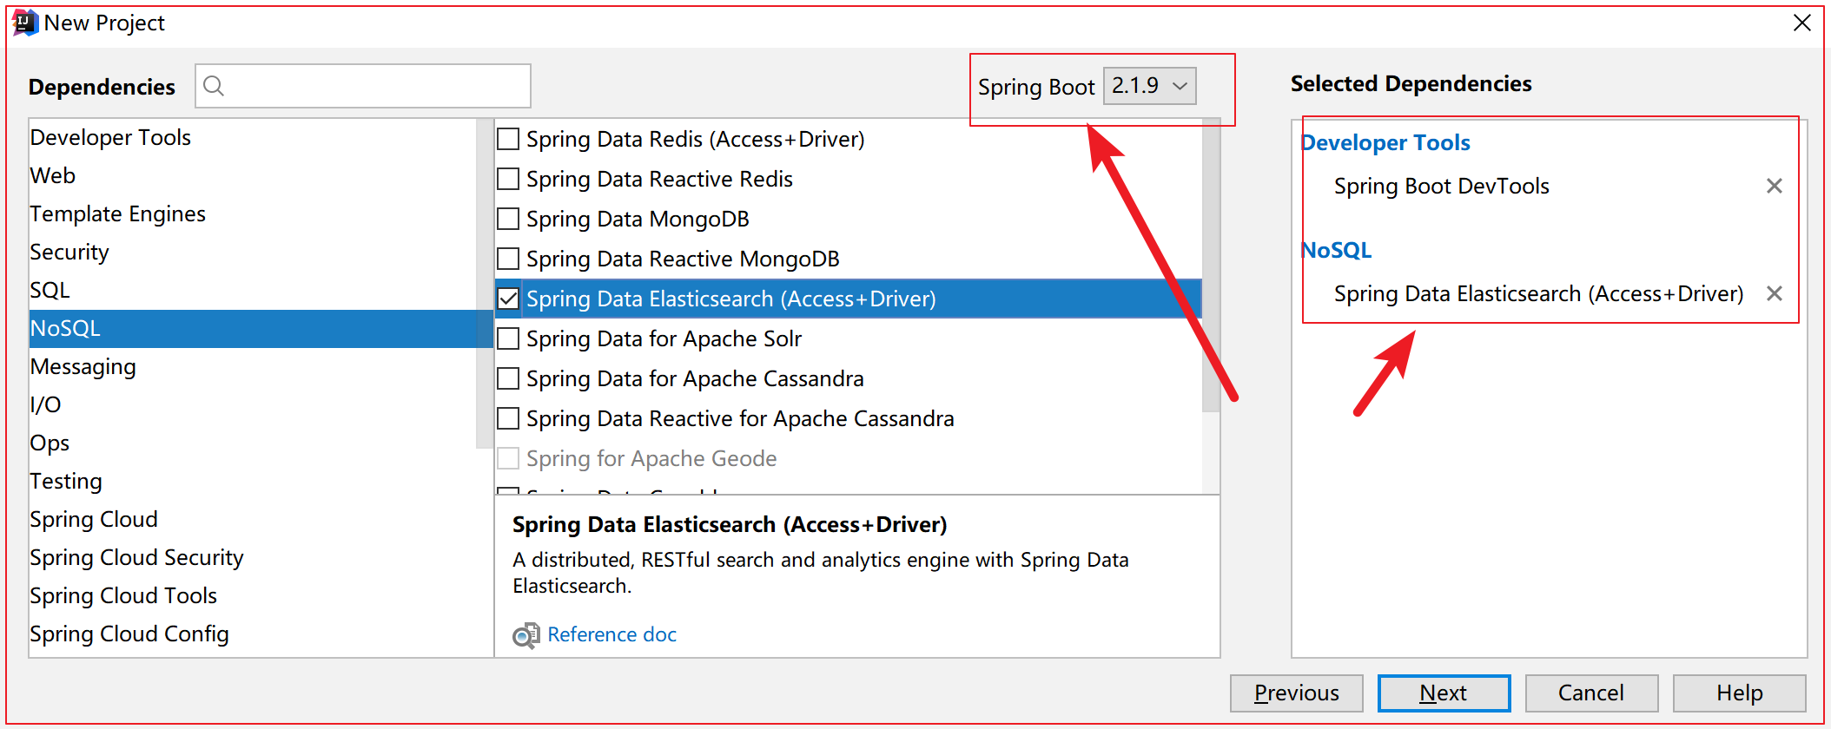Cancel the New Project wizard
This screenshot has width=1831, height=729.
point(1591,693)
